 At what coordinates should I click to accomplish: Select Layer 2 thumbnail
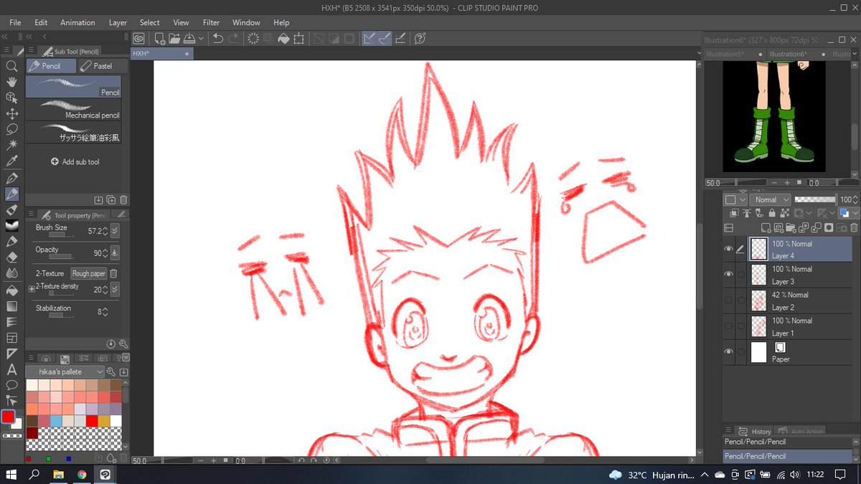(758, 300)
